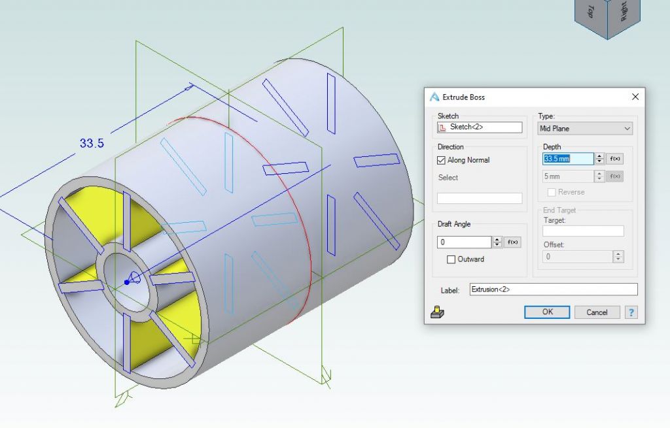Click the Top face of the view cube

coord(591,12)
